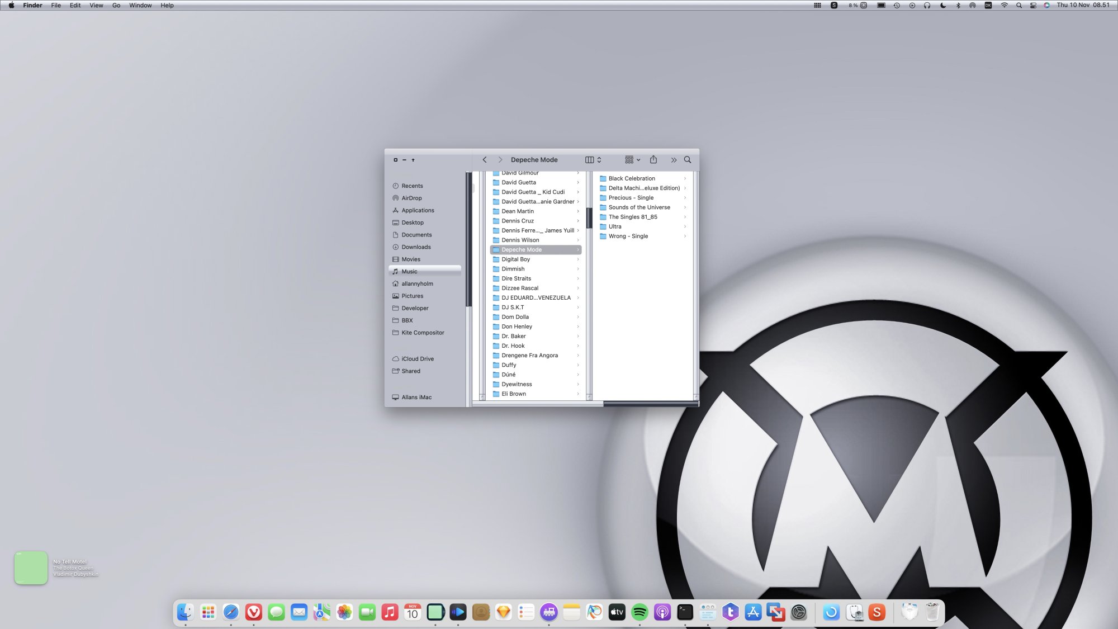Select iCloud Drive in the sidebar
This screenshot has width=1118, height=629.
coord(417,359)
